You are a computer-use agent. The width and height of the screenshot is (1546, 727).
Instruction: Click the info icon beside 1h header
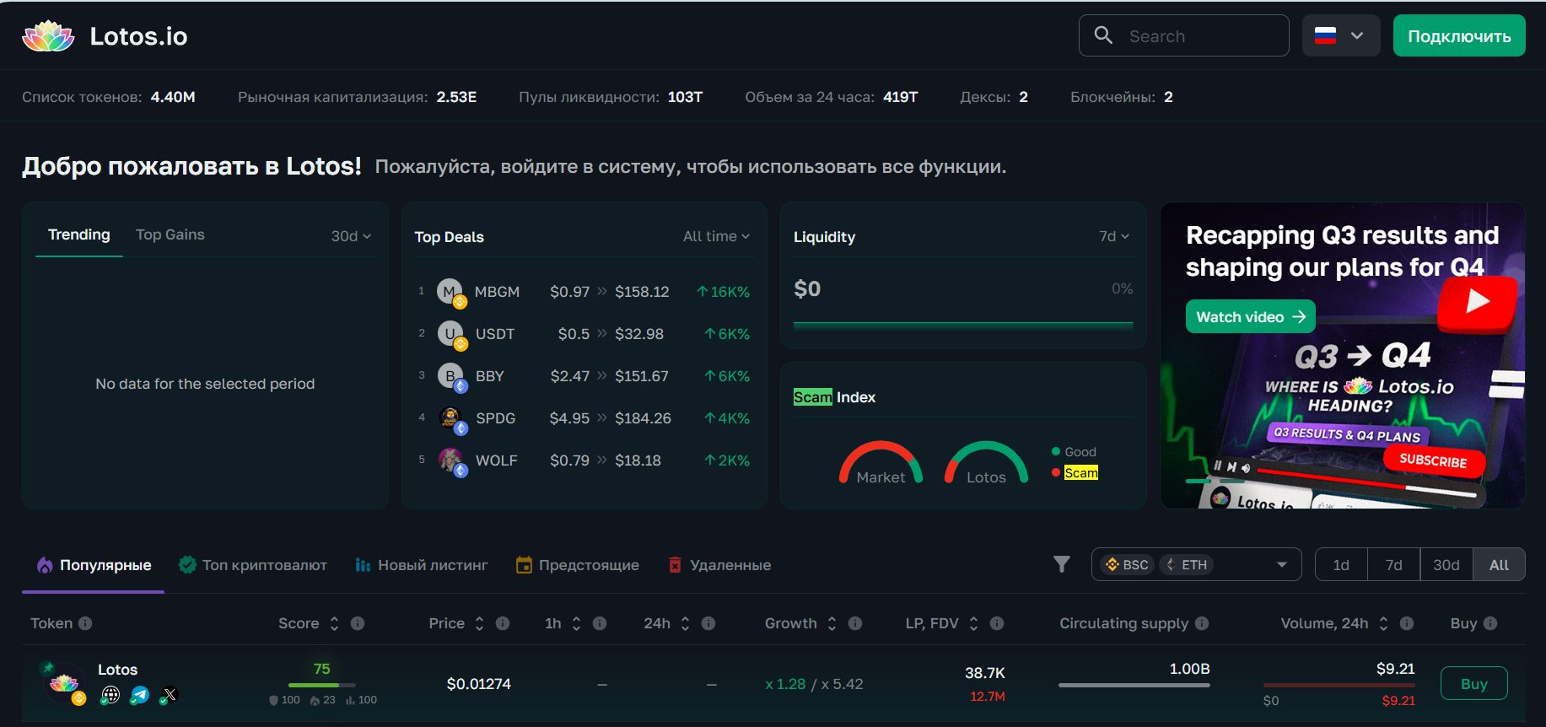pyautogui.click(x=600, y=623)
